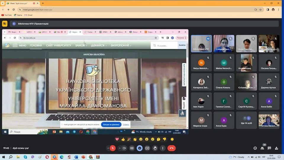Click the red Leave call button
Image resolution: width=284 pixels, height=160 pixels.
pyautogui.click(x=171, y=148)
